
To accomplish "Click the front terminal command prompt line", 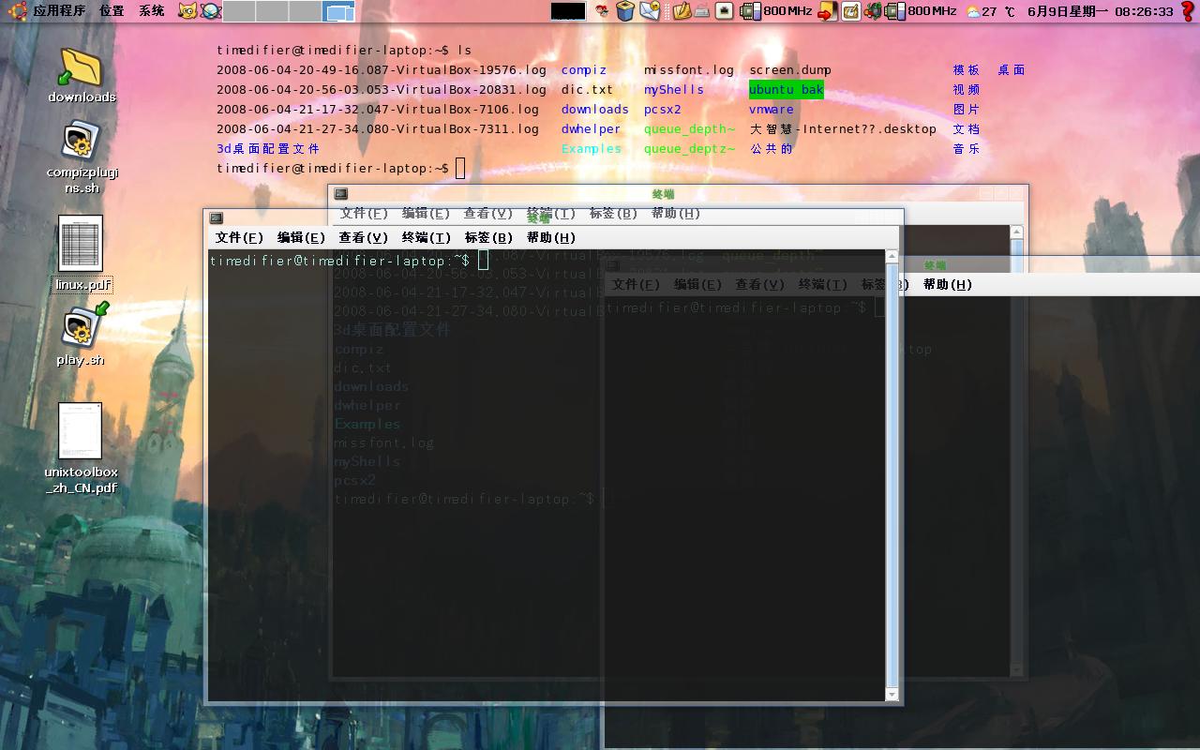I will tap(349, 261).
